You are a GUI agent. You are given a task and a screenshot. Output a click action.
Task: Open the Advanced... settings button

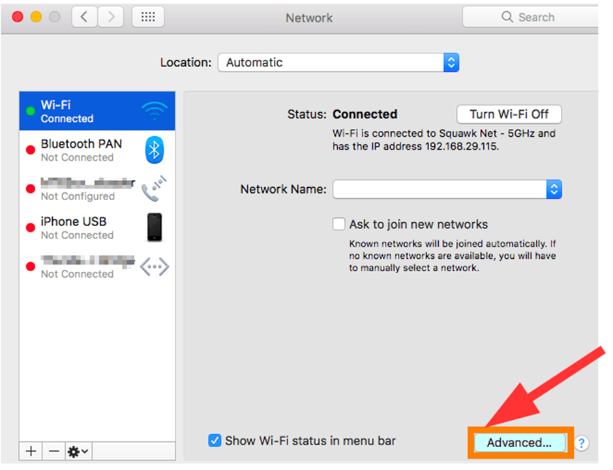[519, 443]
